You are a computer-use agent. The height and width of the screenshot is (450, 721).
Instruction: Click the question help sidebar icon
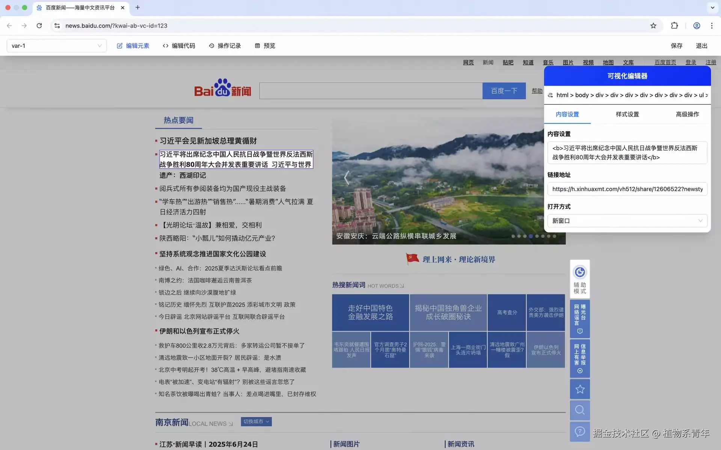pos(579,432)
